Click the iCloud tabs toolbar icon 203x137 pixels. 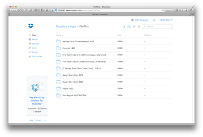[20, 10]
